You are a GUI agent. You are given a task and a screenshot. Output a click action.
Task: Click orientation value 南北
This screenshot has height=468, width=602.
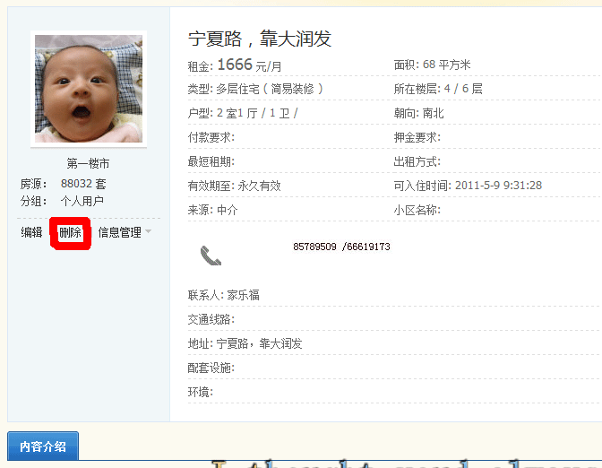click(x=433, y=113)
